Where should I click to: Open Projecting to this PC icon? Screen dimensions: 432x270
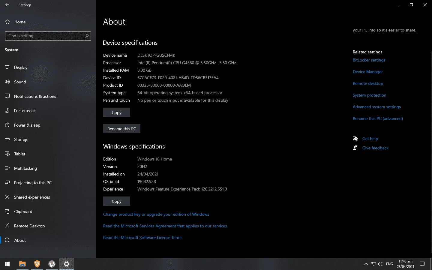tap(7, 183)
